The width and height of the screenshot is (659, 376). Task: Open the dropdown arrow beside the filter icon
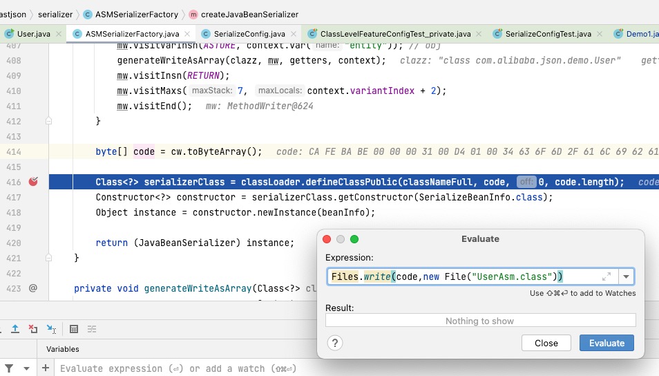tap(26, 369)
